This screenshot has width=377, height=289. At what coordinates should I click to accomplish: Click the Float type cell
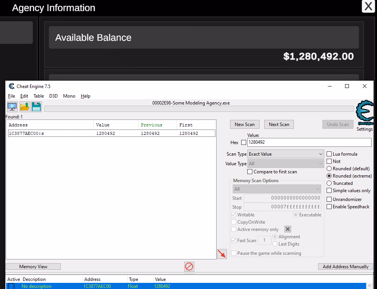pos(133,286)
